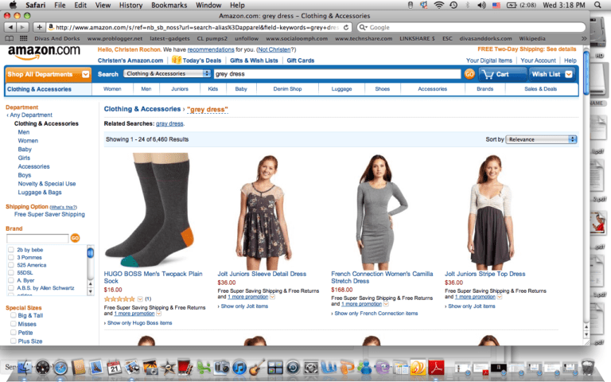Image resolution: width=611 pixels, height=382 pixels.
Task: Expand the Shop All Departments menu
Action: click(x=49, y=74)
